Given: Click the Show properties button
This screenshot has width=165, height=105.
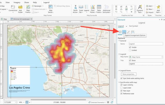Looking at the screenshot, I should (x=129, y=74).
